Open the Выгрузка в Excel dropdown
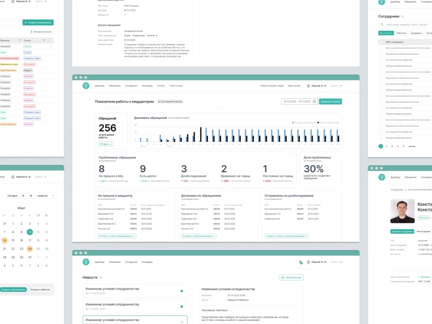Image resolution: width=432 pixels, height=324 pixels. tap(41, 32)
